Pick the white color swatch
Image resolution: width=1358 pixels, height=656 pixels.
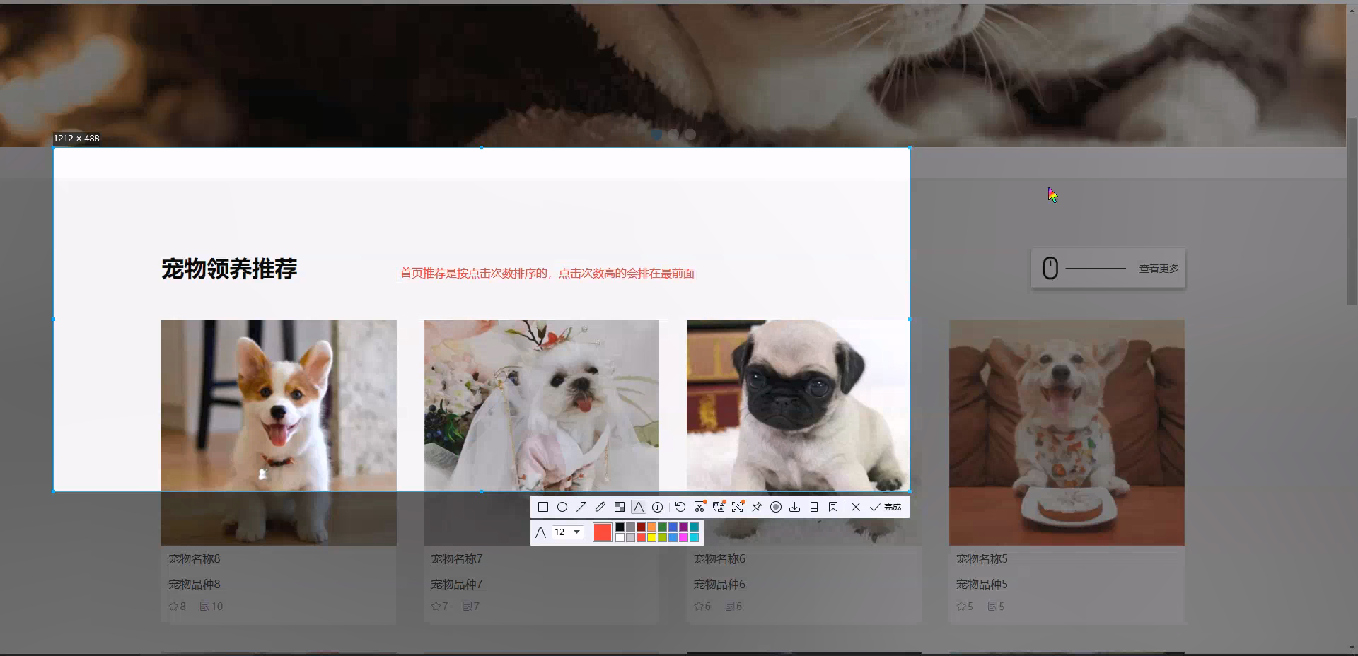click(620, 537)
